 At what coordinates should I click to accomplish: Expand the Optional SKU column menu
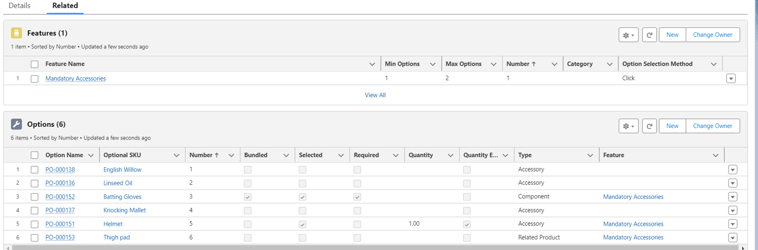176,155
